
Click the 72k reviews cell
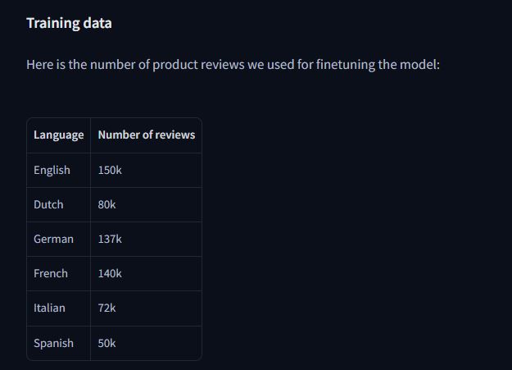(147, 308)
